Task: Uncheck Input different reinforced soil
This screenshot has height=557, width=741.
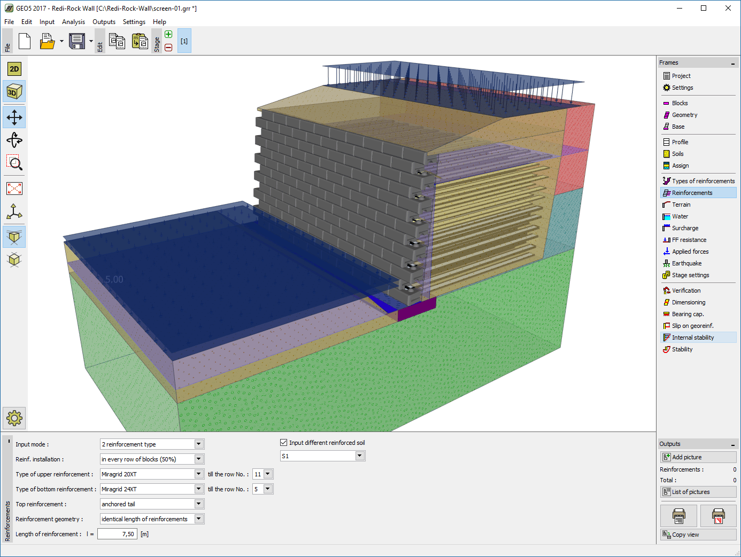Action: tap(284, 443)
